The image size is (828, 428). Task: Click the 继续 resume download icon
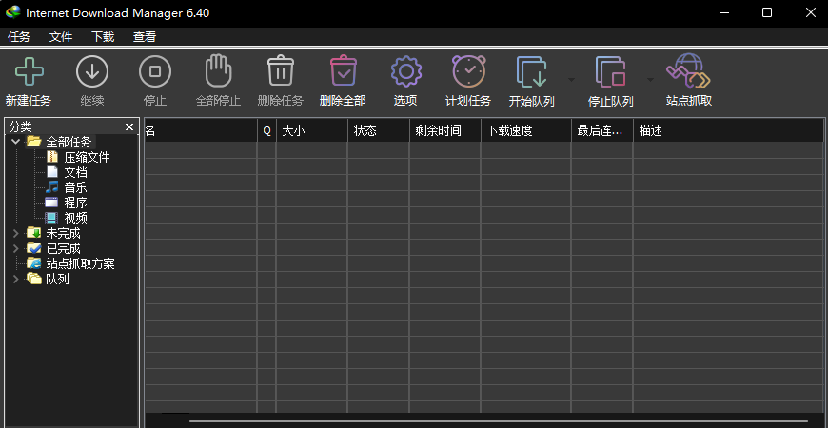tap(92, 71)
